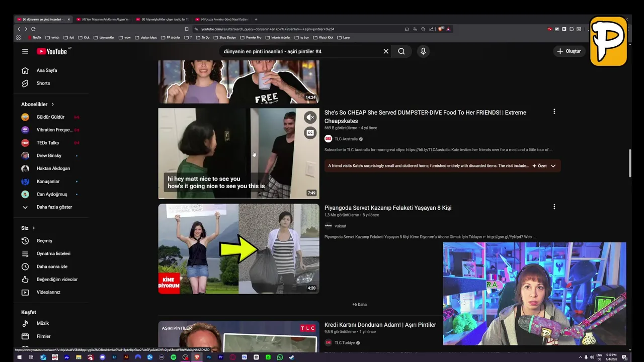Reload the page with refresh icon
This screenshot has width=644, height=362.
[x=33, y=29]
